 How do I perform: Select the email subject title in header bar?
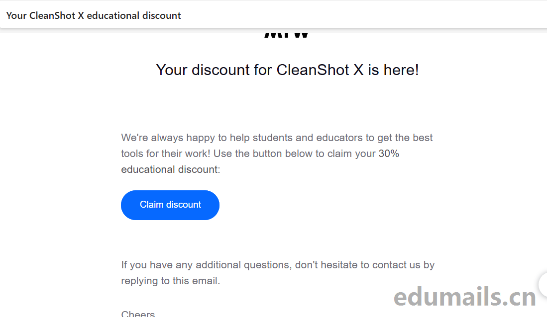tap(94, 16)
